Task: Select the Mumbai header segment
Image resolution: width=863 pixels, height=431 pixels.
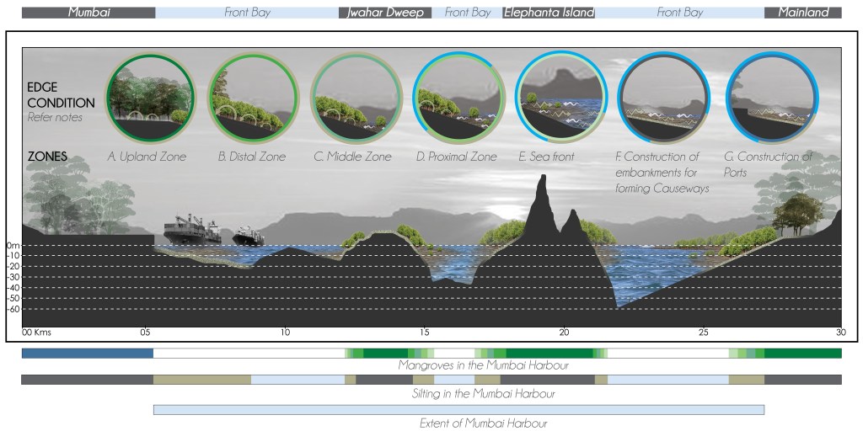Action: pos(88,13)
